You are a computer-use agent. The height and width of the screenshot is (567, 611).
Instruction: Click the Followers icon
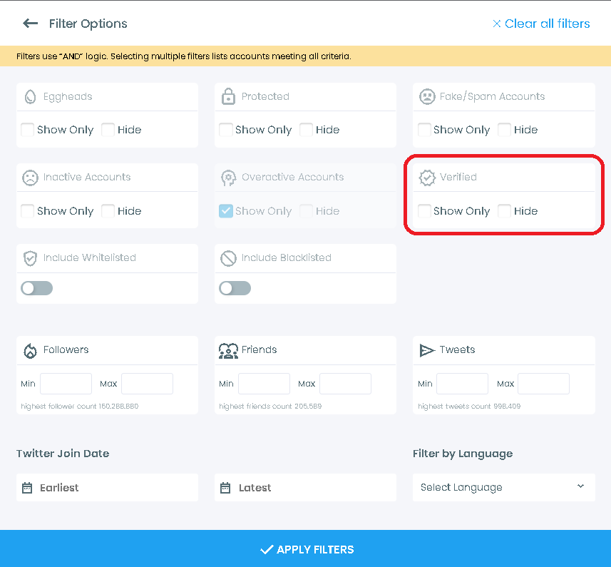[x=30, y=349]
